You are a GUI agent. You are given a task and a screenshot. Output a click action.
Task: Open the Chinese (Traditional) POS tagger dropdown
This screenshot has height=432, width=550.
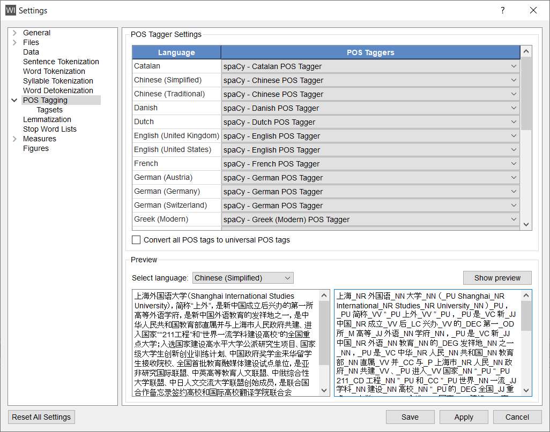point(370,94)
